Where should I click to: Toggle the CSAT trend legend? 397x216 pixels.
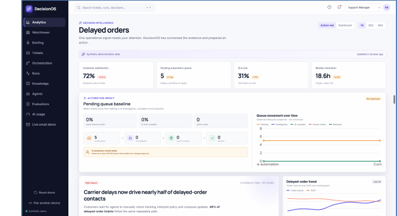311,190
